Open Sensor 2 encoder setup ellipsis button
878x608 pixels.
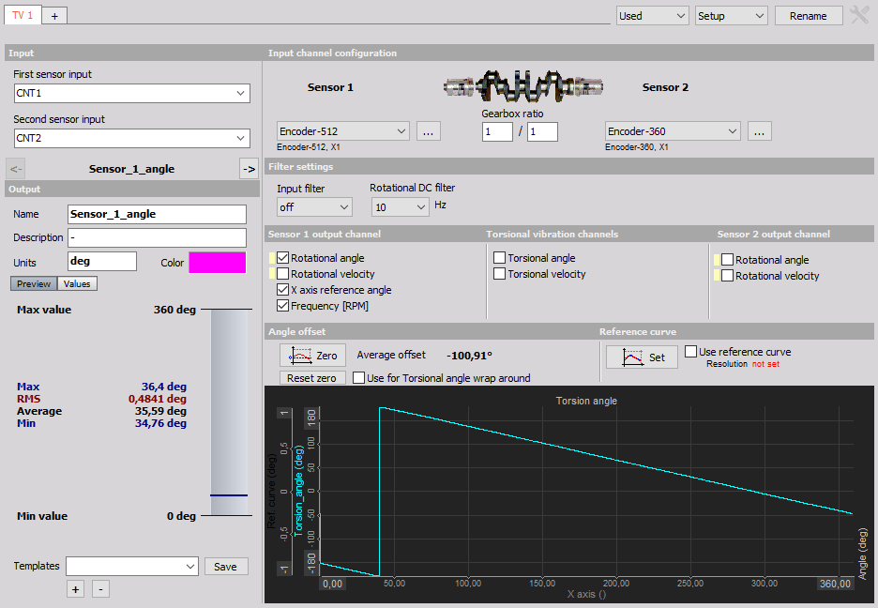point(759,131)
